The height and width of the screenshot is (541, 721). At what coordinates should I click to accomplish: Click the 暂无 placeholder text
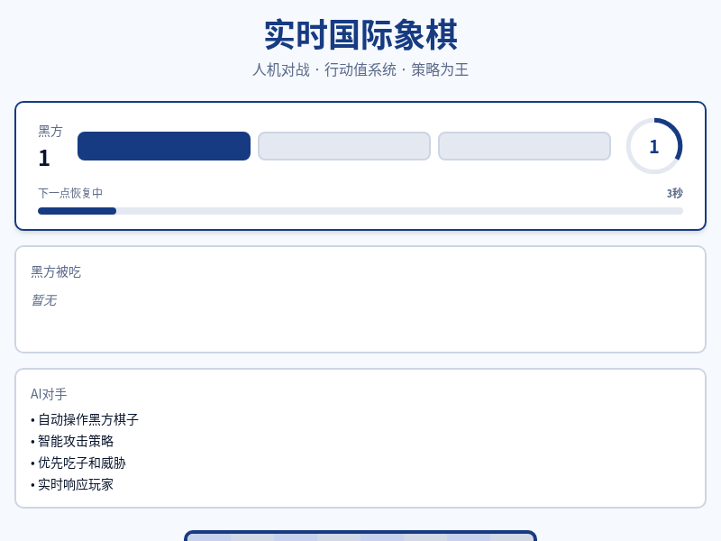(x=43, y=300)
